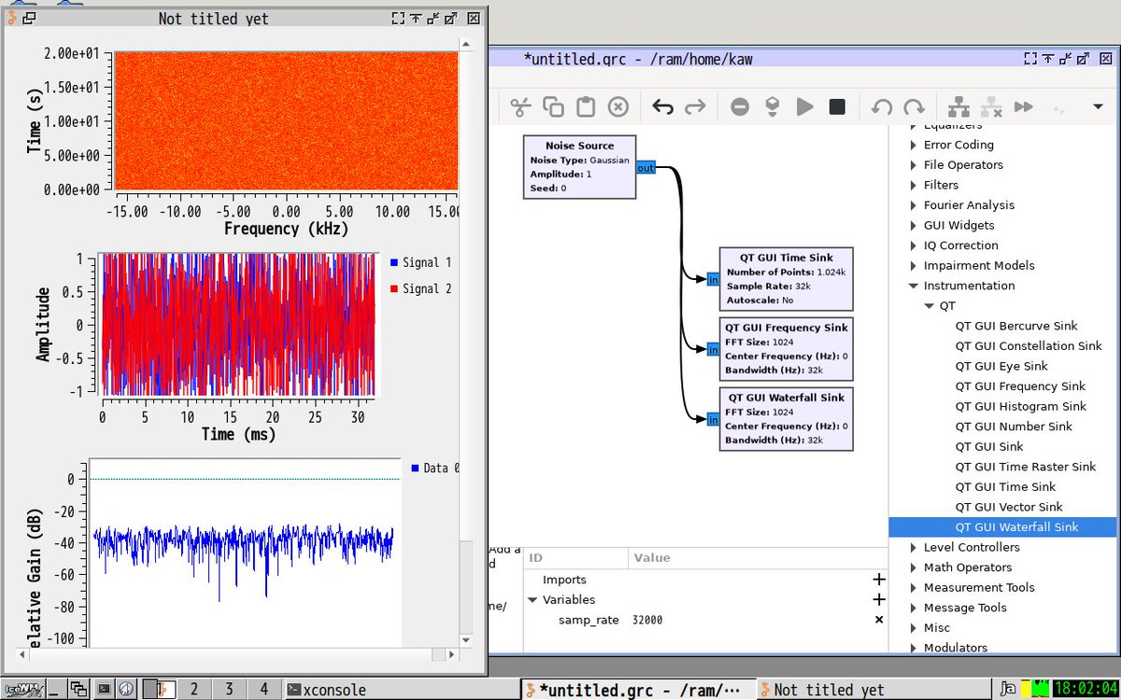Select QT GUI Constellation Sink in block tree
The height and width of the screenshot is (700, 1121).
[1029, 346]
